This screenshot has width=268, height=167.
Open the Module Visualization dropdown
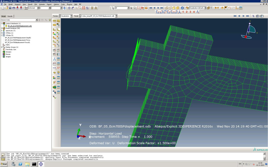[71, 16]
